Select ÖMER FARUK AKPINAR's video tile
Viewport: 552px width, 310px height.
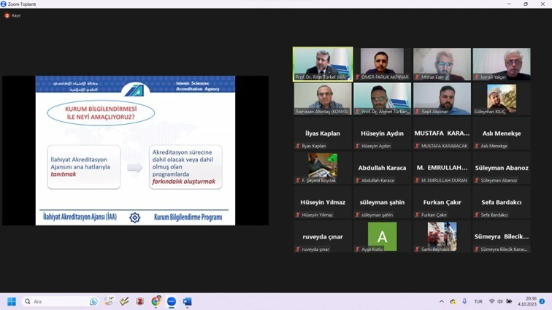pos(382,64)
